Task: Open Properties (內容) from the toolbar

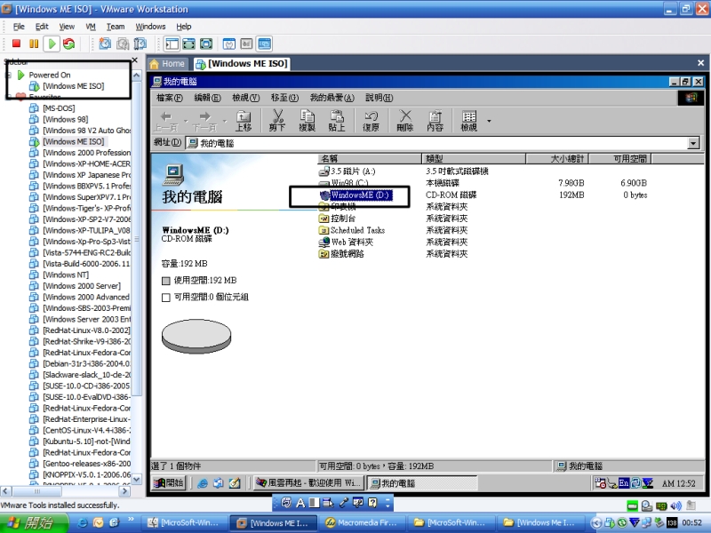Action: (435, 121)
